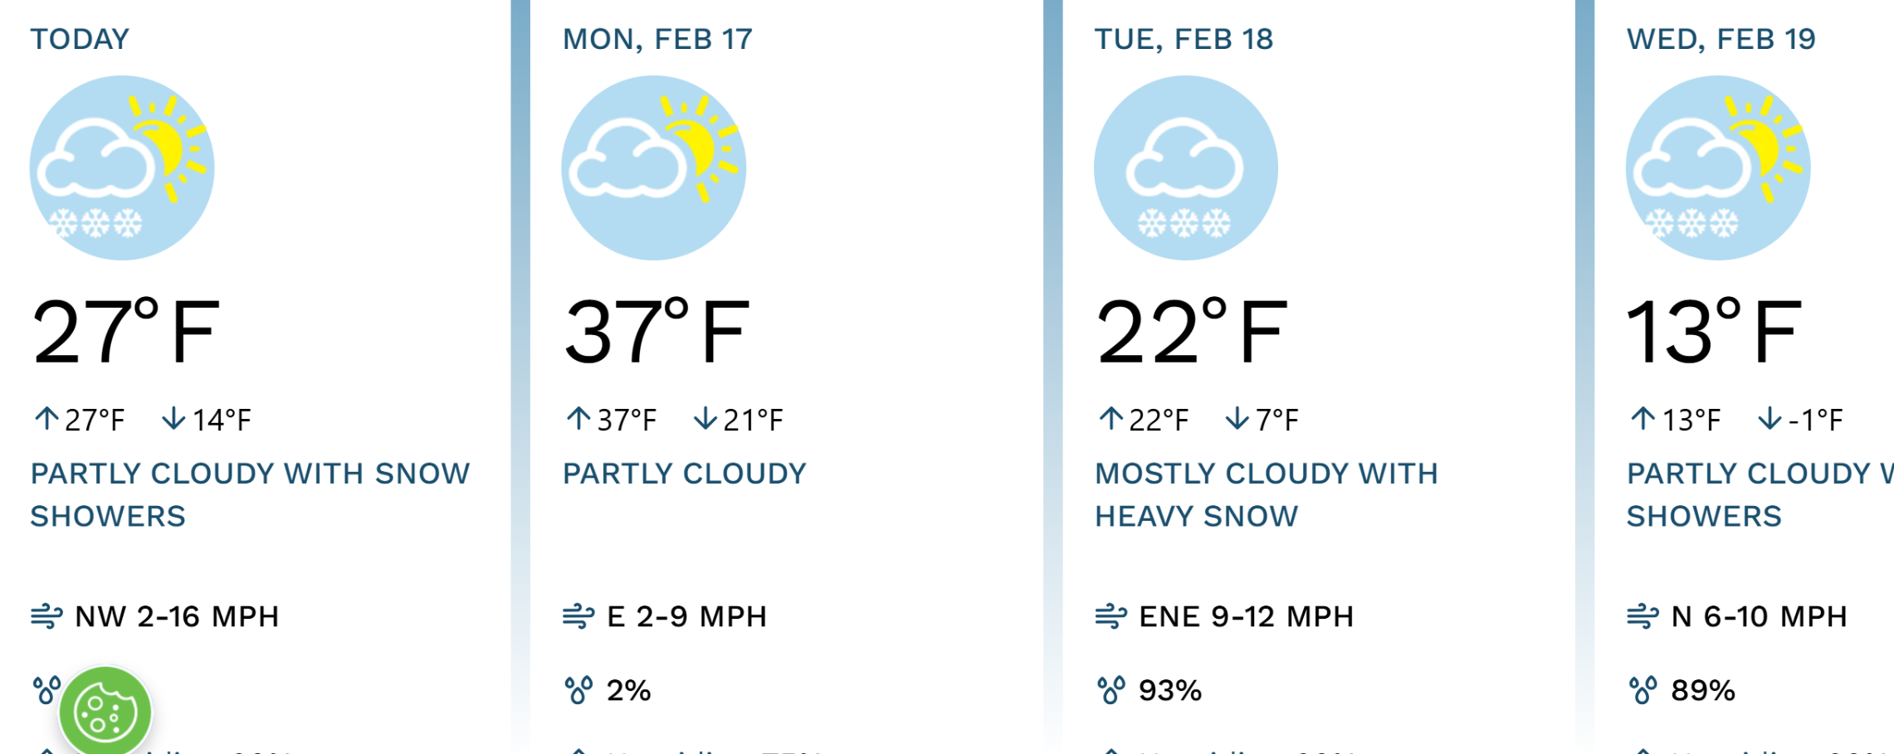This screenshot has width=1894, height=754.
Task: Click Wednesday Feb 19 weather icon
Action: (x=1717, y=168)
